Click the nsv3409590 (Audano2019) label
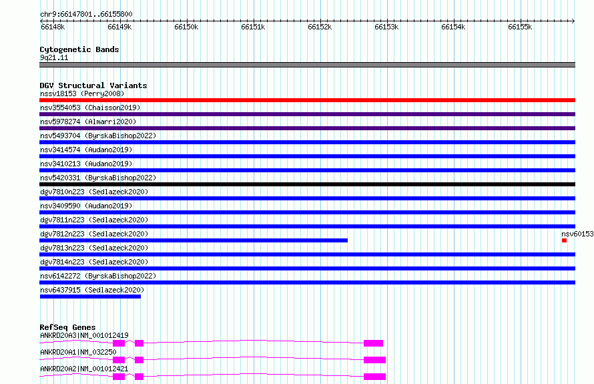 pyautogui.click(x=86, y=206)
